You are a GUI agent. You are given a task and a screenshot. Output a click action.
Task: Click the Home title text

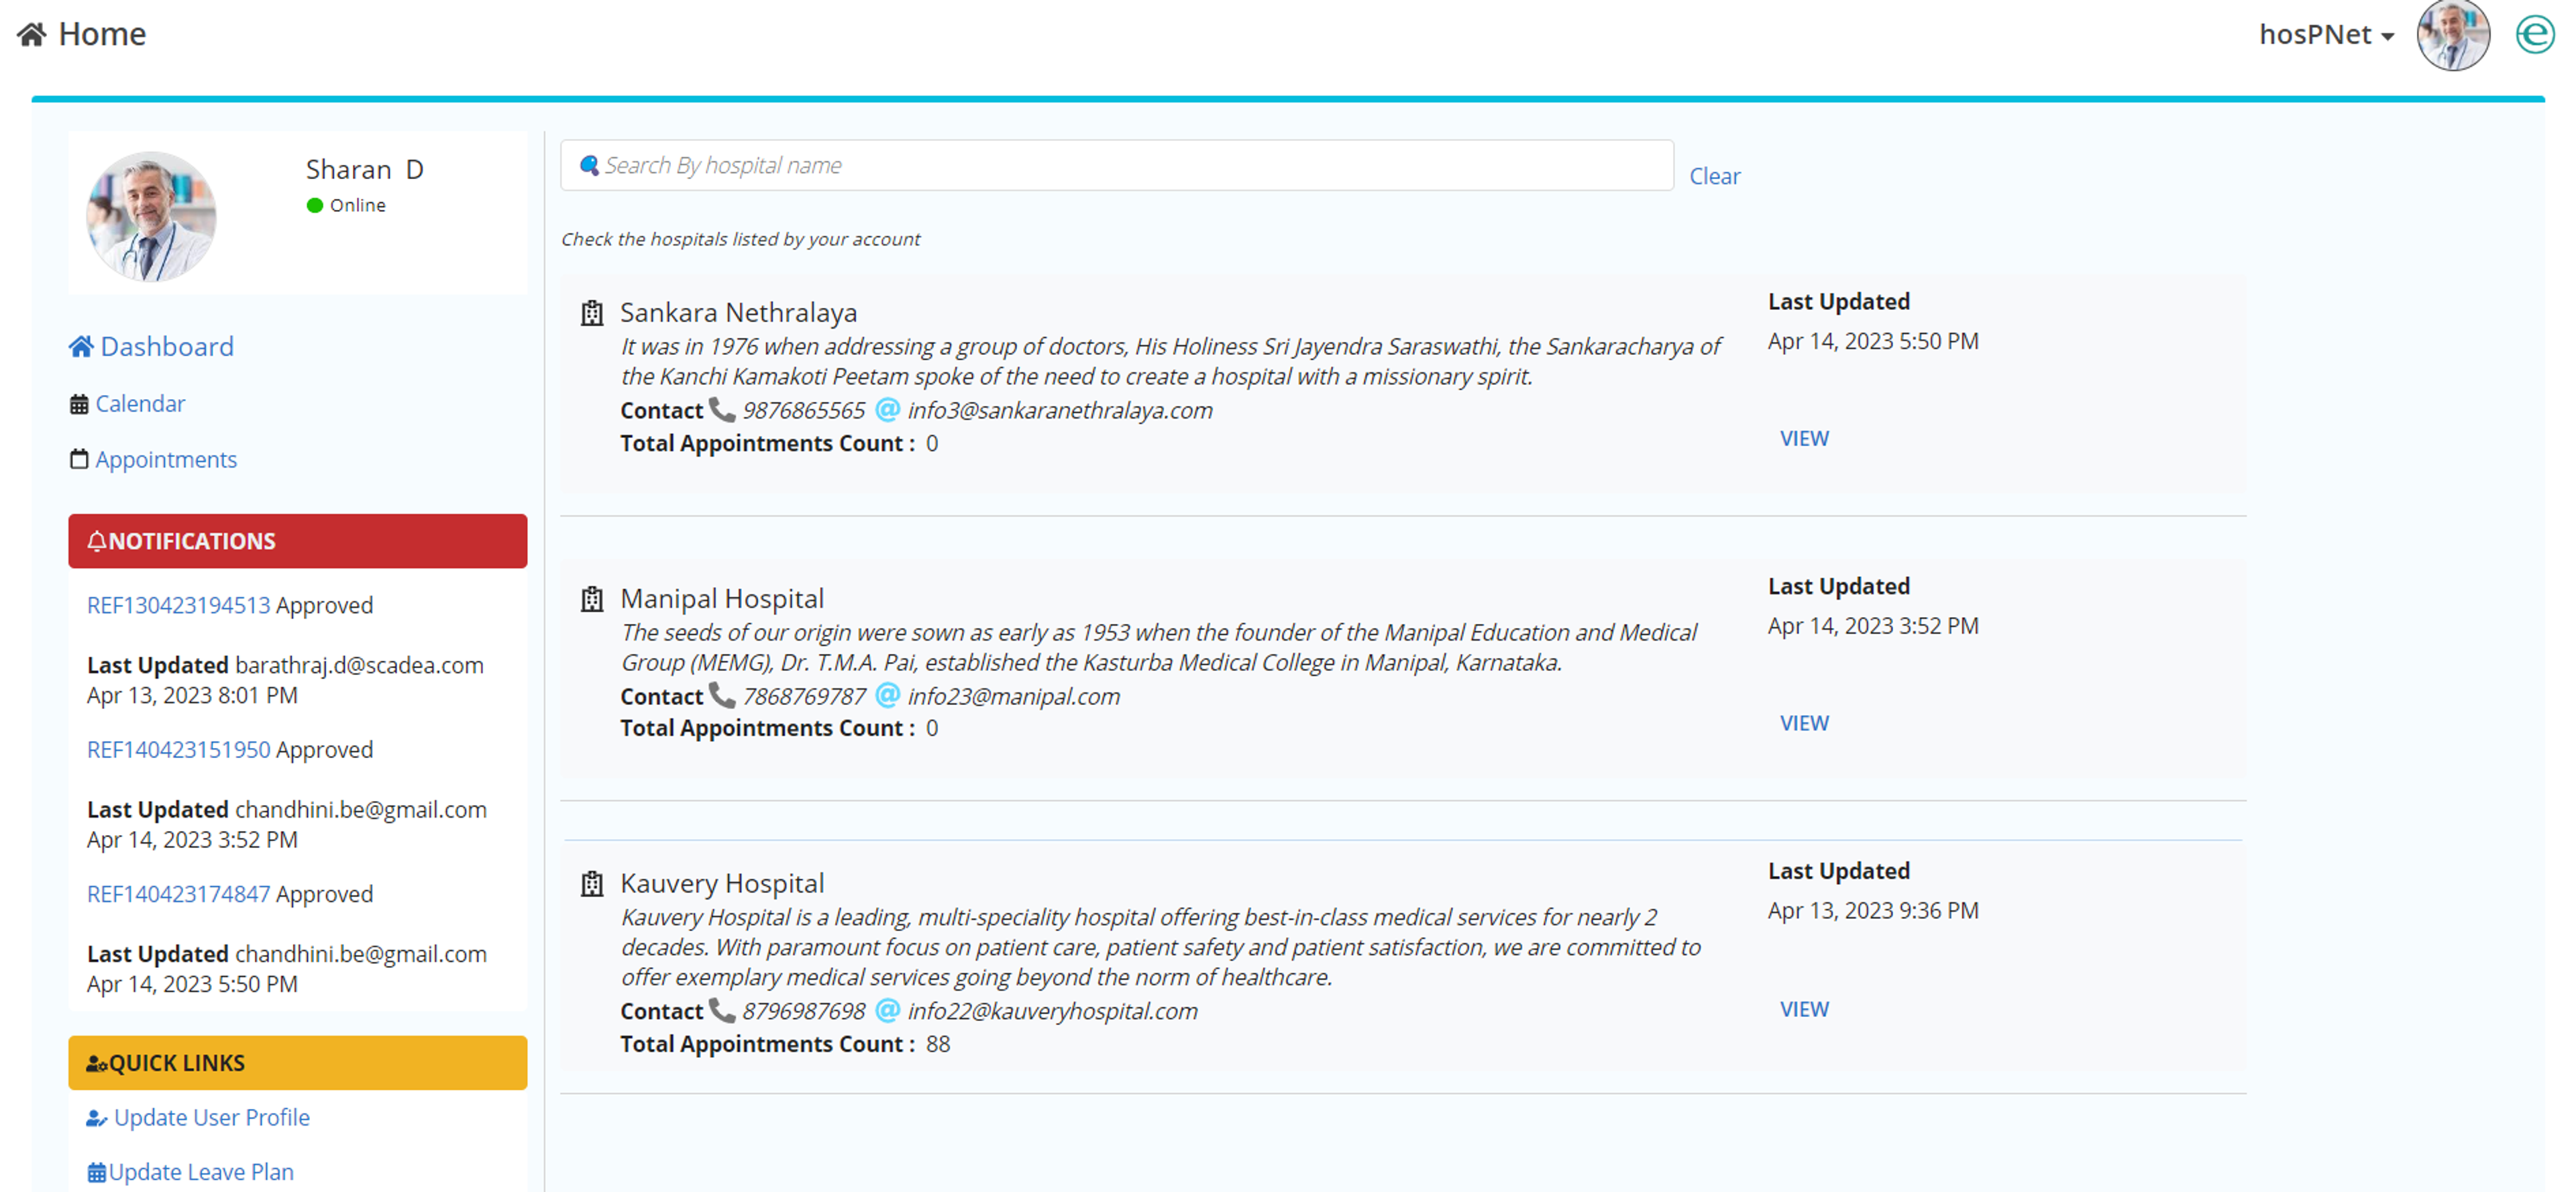[x=102, y=34]
